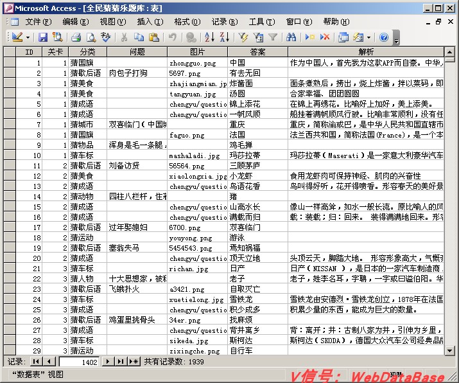Toggle the Apply Filter funnel icon

coord(273,37)
